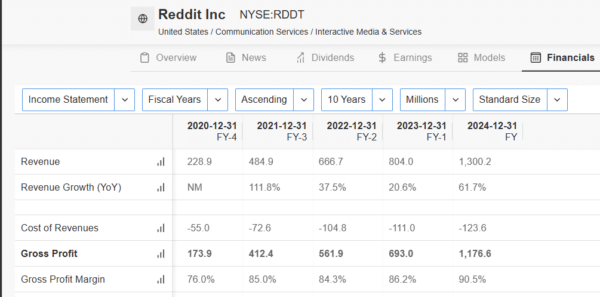Image resolution: width=600 pixels, height=297 pixels.
Task: Open the Dividends tab
Action: point(325,58)
